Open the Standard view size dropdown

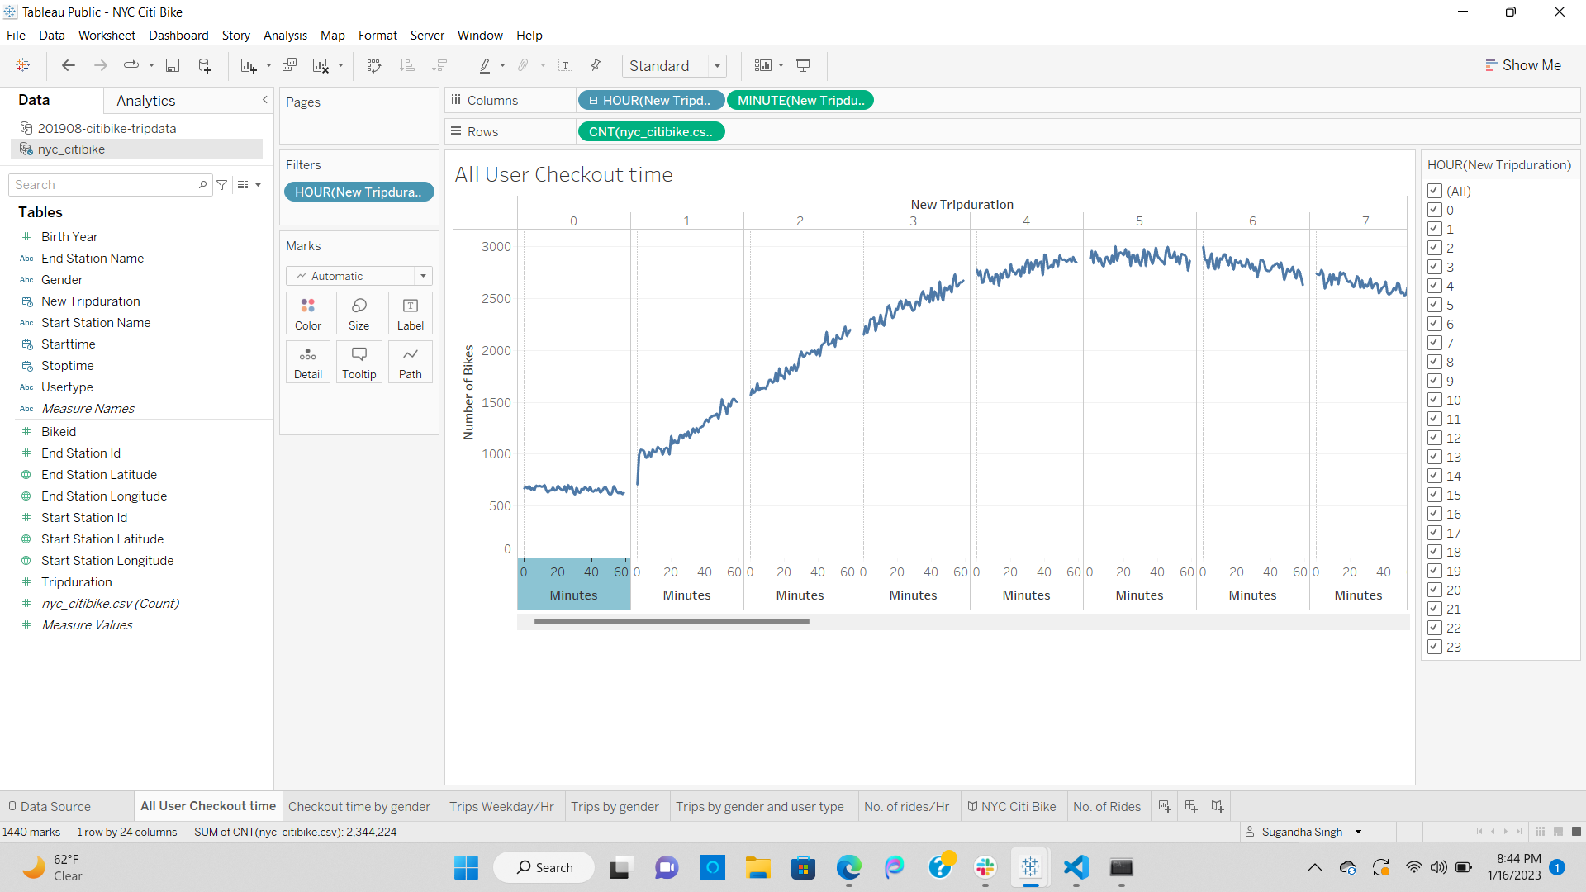click(x=717, y=65)
